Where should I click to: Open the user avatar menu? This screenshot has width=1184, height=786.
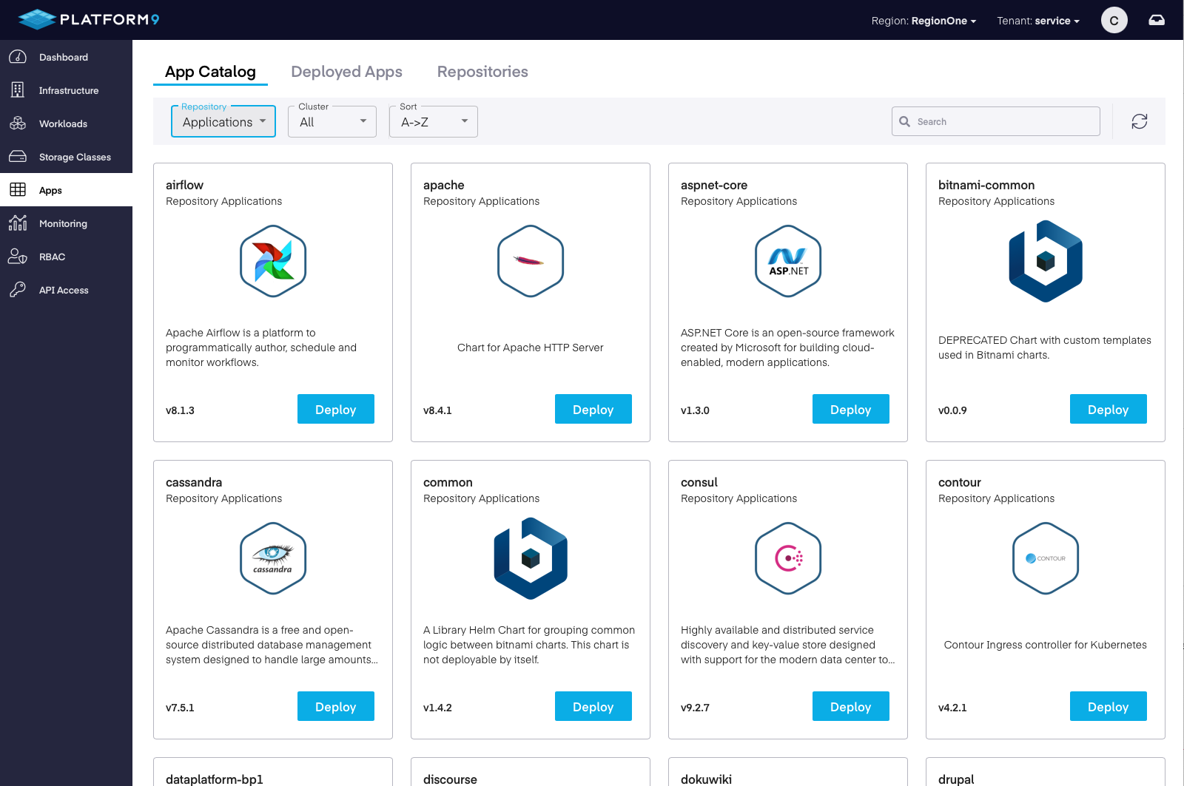(1114, 20)
